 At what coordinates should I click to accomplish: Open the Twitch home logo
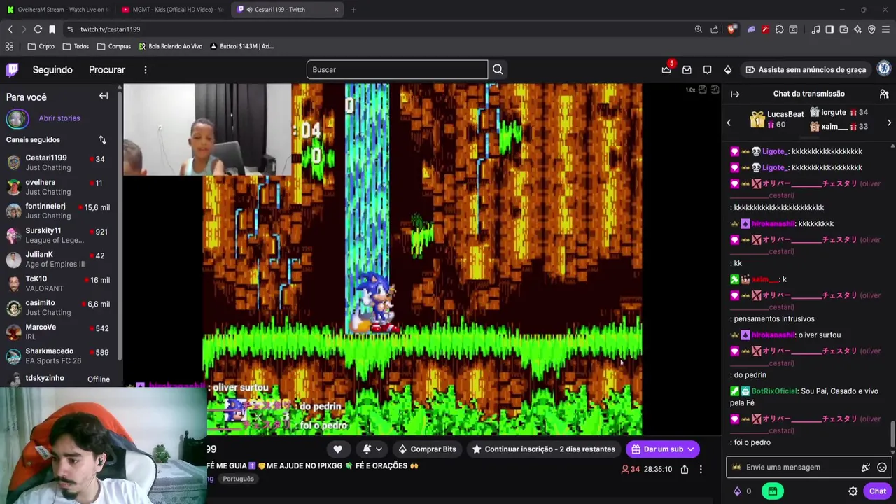point(13,69)
